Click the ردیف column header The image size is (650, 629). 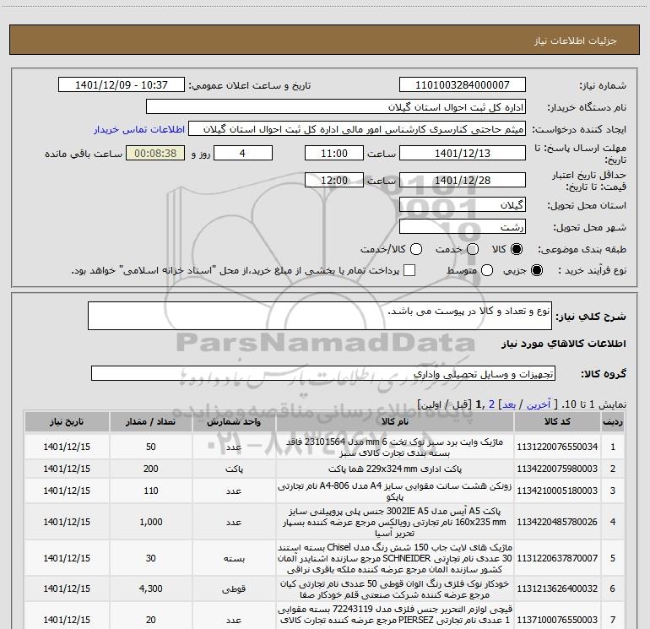click(x=613, y=421)
